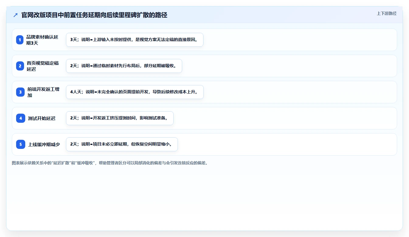Click the step 1 number badge
The height and width of the screenshot is (237, 409).
20,40
